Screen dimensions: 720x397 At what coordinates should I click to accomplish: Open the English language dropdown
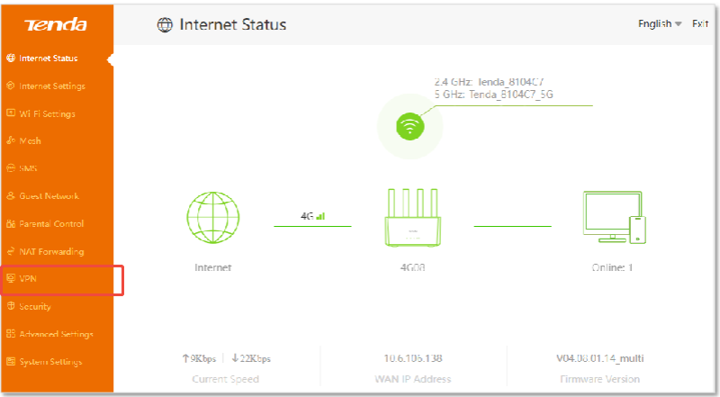coord(660,23)
